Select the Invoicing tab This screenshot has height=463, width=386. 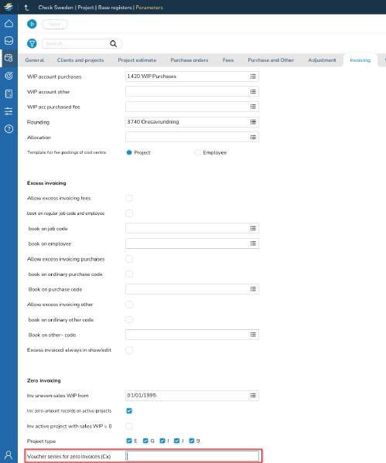pos(360,60)
